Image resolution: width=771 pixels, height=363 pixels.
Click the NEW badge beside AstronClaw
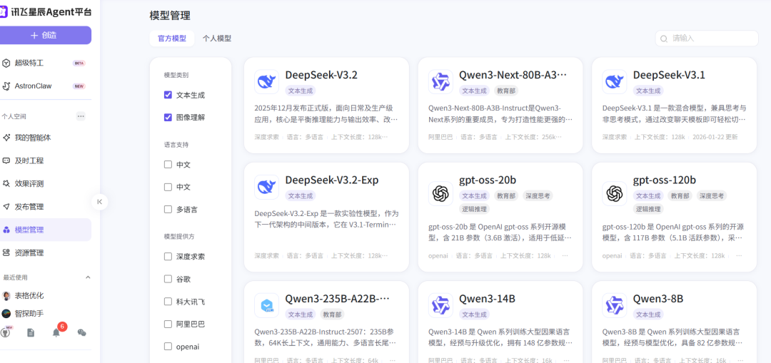coord(79,86)
